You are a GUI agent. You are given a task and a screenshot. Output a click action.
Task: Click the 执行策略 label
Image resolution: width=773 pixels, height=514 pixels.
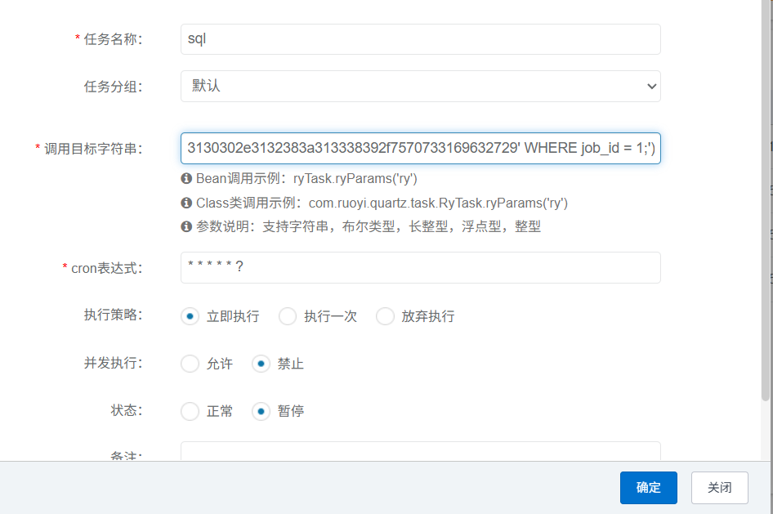point(113,315)
